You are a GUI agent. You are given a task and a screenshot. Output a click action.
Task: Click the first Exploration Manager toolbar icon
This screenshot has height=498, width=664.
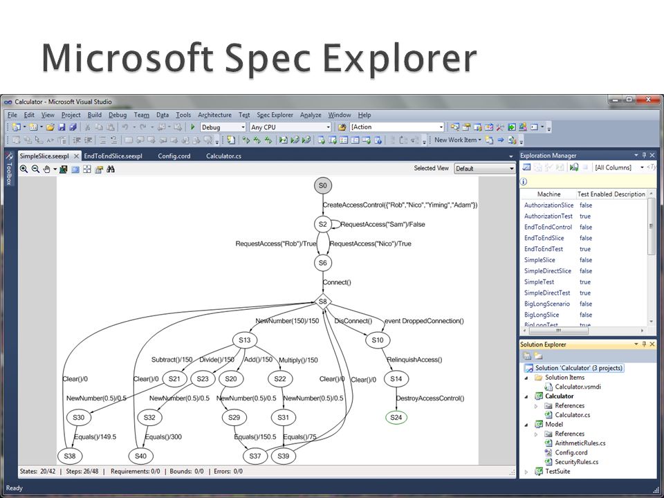(526, 167)
